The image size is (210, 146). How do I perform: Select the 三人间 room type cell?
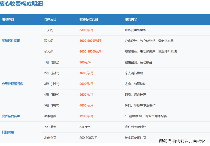[x=49, y=30]
